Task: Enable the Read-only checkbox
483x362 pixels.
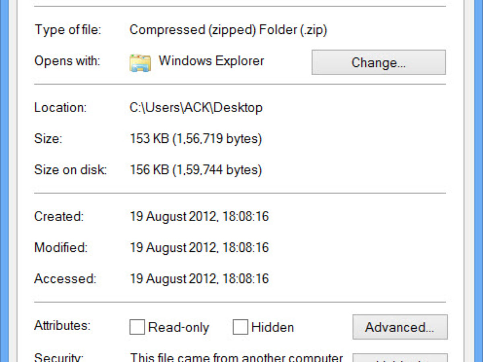Action: [137, 327]
